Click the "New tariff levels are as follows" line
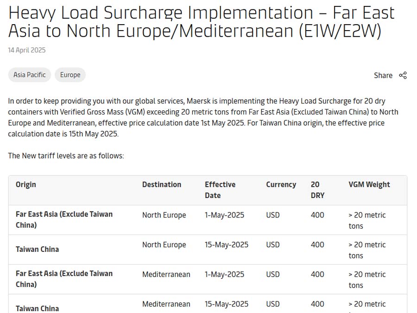 coord(66,156)
